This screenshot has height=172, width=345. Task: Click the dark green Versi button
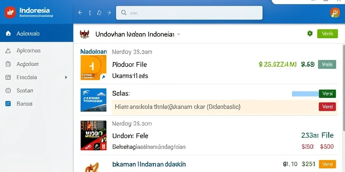point(327,93)
